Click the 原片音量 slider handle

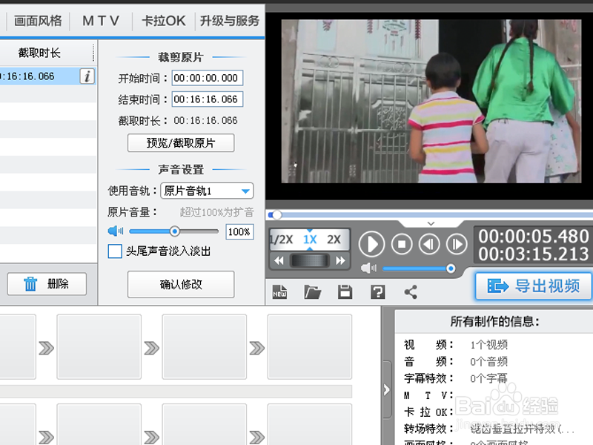[174, 231]
